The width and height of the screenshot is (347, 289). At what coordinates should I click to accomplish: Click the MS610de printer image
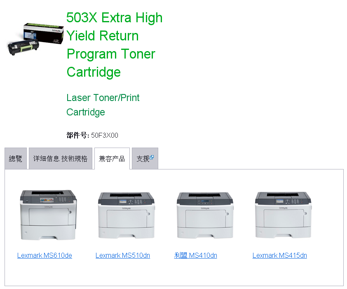tap(48, 215)
